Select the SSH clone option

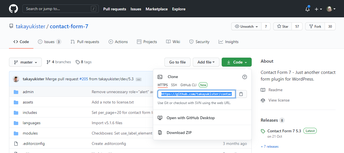tap(174, 85)
